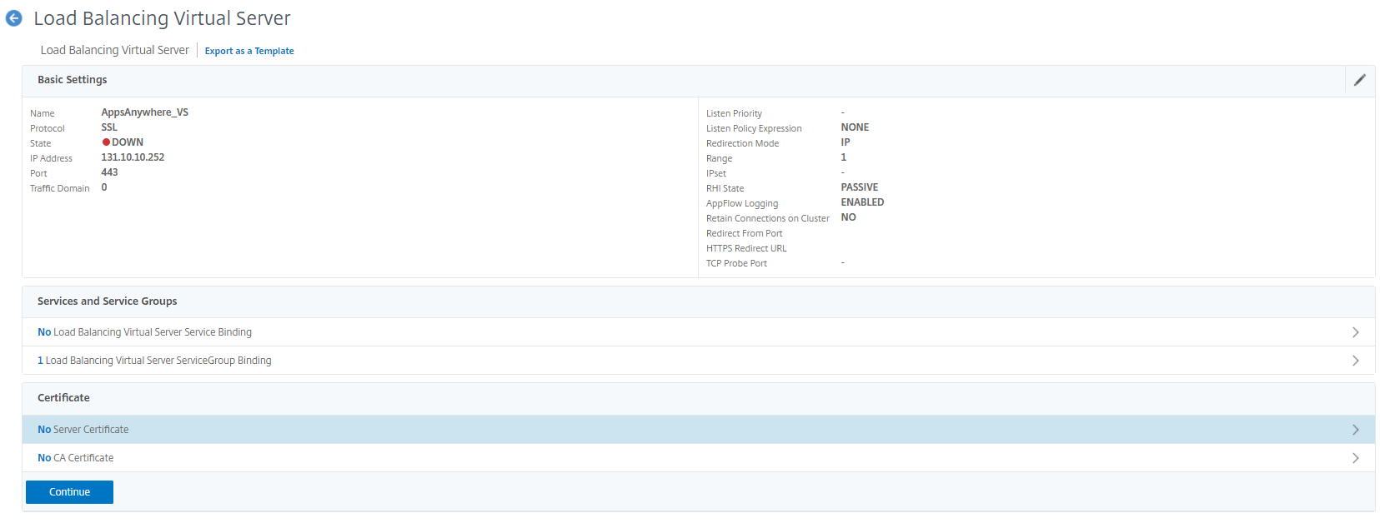The width and height of the screenshot is (1380, 523).
Task: Click the Services and Service Groups header
Action: pos(108,301)
